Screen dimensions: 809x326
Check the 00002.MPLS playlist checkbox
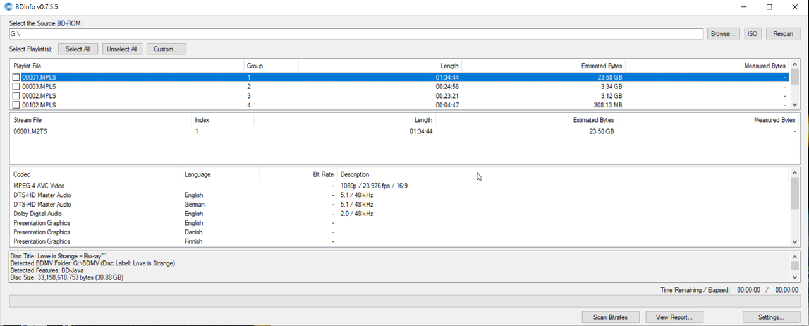(16, 96)
